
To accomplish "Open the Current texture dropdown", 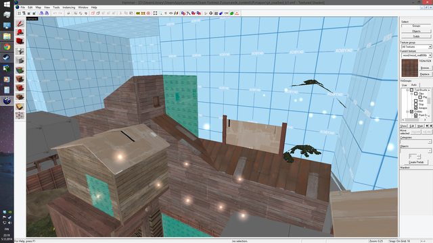I will coord(416,55).
